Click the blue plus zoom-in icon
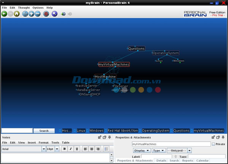Screen dimensions: 228x164 [32, 14]
